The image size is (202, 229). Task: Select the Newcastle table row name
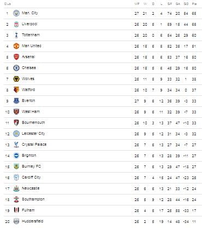31,188
